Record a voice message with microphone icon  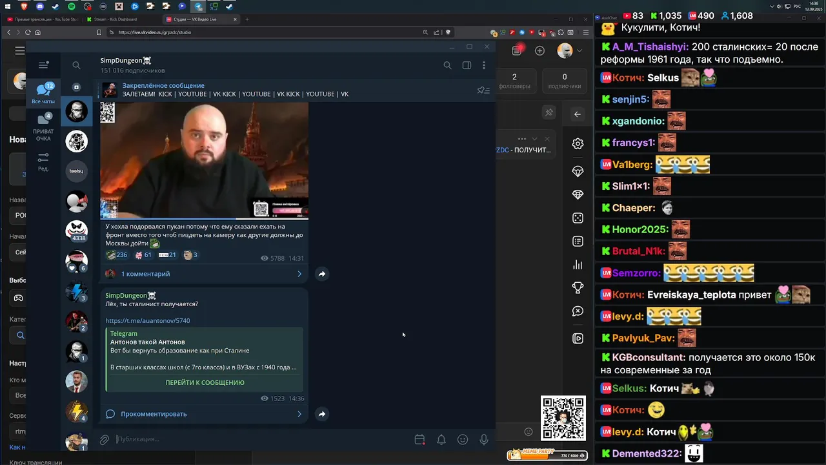(484, 440)
